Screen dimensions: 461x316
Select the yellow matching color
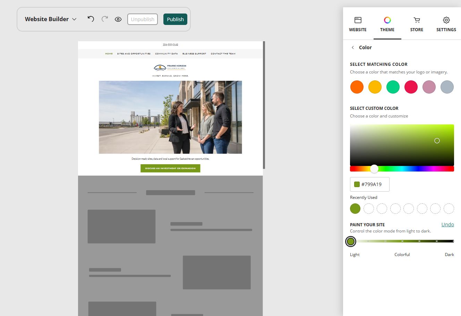point(375,87)
